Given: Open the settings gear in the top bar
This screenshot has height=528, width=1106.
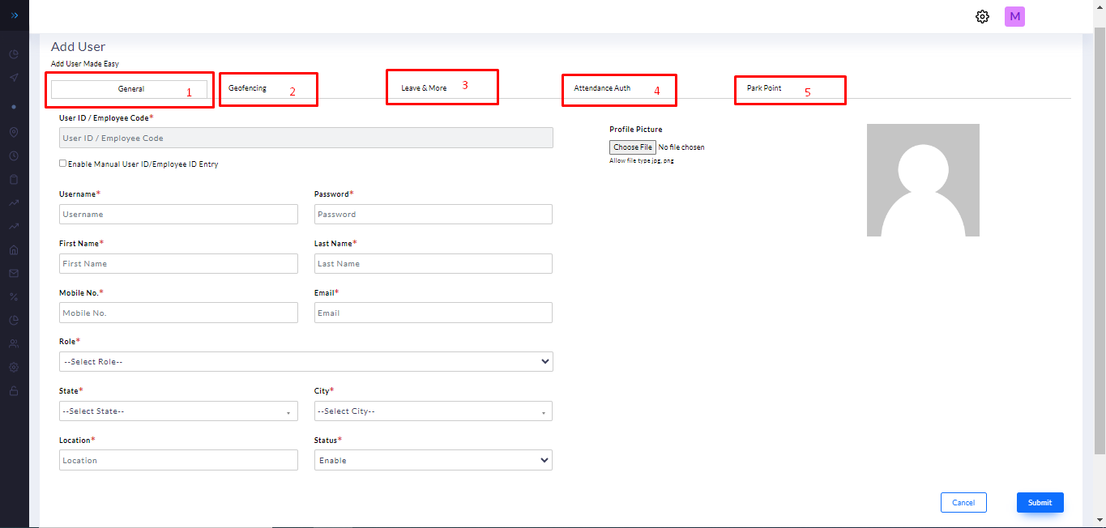Looking at the screenshot, I should 982,16.
